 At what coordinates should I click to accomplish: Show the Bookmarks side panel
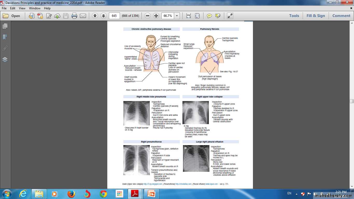tap(5, 37)
